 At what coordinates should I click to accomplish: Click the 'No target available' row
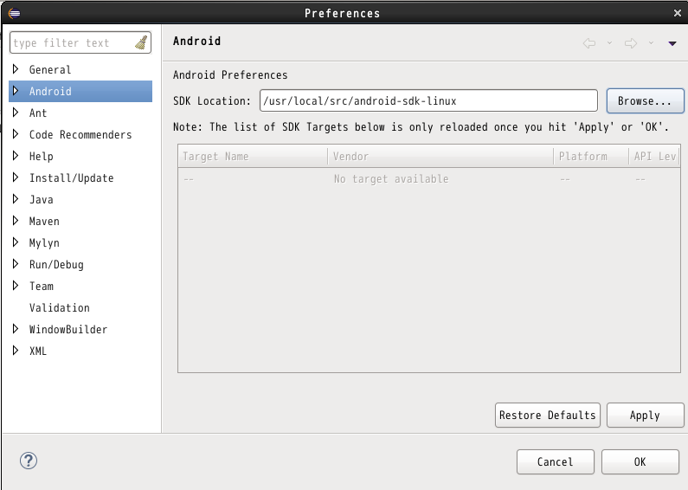click(429, 178)
